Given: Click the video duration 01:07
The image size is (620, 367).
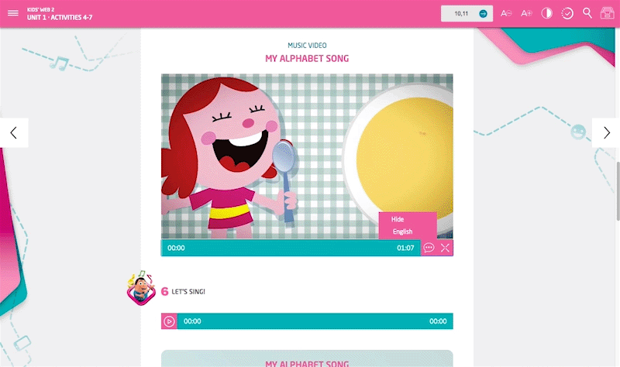Looking at the screenshot, I should (405, 248).
